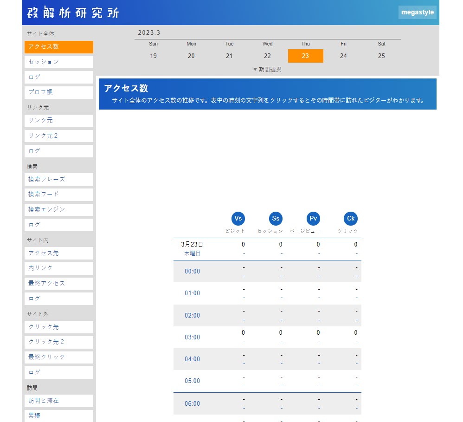Open the リンク元２ menu item

click(x=59, y=136)
